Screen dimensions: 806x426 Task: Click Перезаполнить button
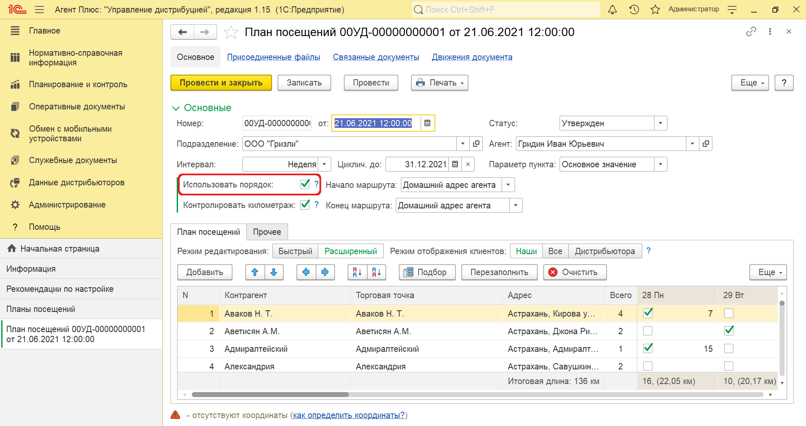pyautogui.click(x=500, y=272)
